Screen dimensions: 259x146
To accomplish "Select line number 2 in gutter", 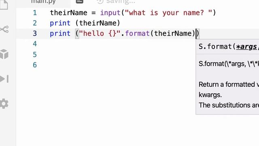I will click(35, 23).
